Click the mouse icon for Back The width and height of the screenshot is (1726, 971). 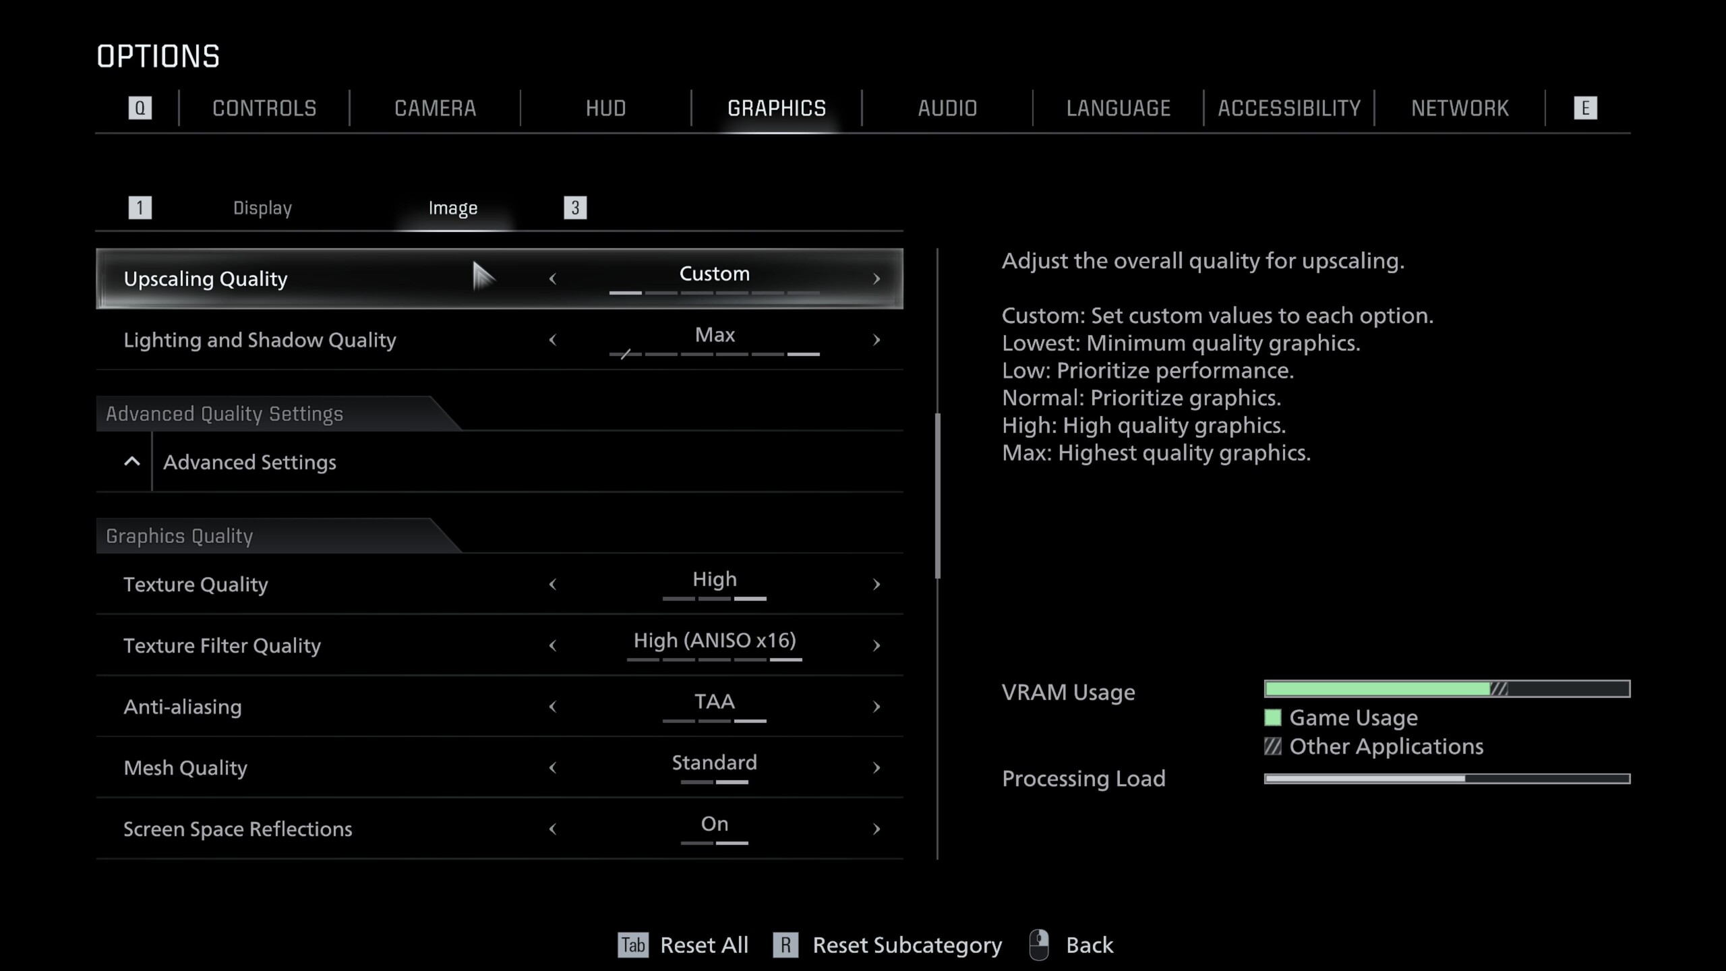(x=1039, y=945)
